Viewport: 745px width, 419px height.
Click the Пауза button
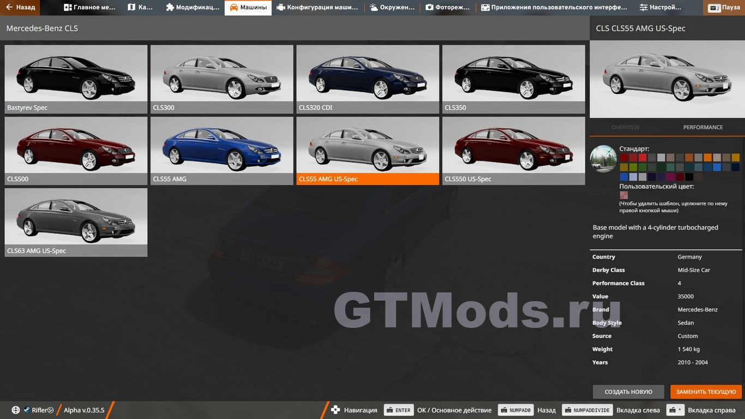point(725,8)
